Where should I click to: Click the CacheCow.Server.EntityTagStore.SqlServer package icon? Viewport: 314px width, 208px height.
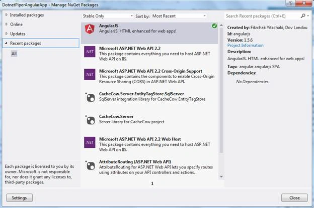point(90,97)
